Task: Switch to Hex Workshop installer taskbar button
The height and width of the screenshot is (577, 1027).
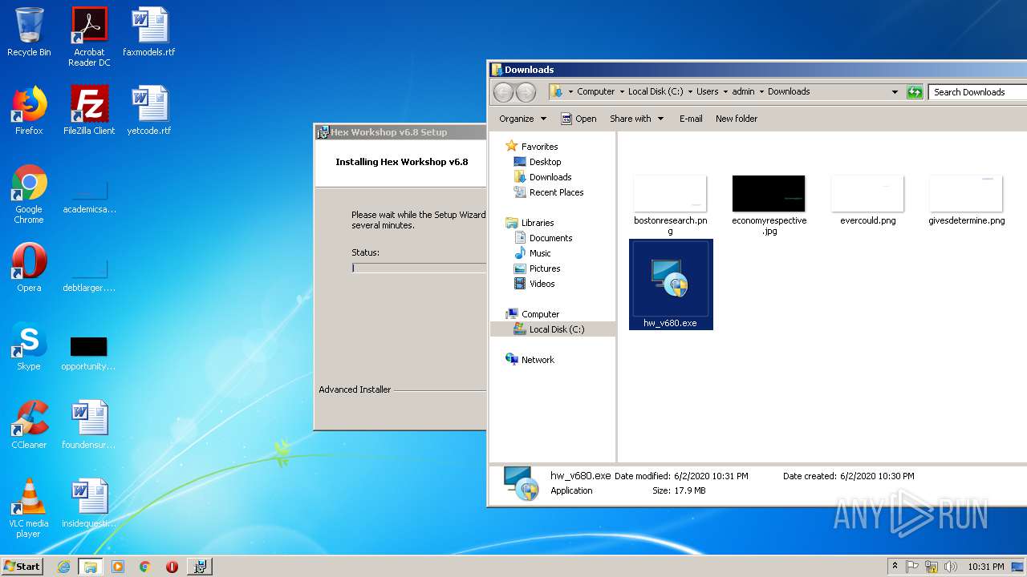Action: (x=200, y=567)
